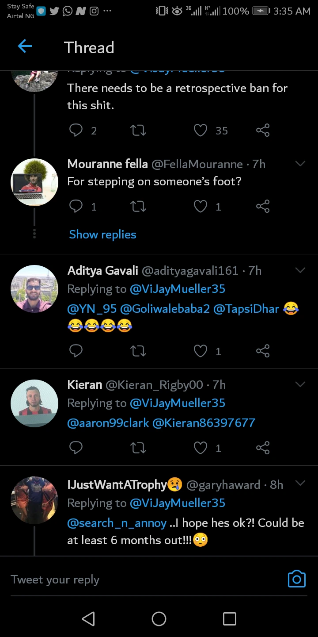Like Mouranne fella's tweet
The image size is (318, 637).
pos(201,206)
